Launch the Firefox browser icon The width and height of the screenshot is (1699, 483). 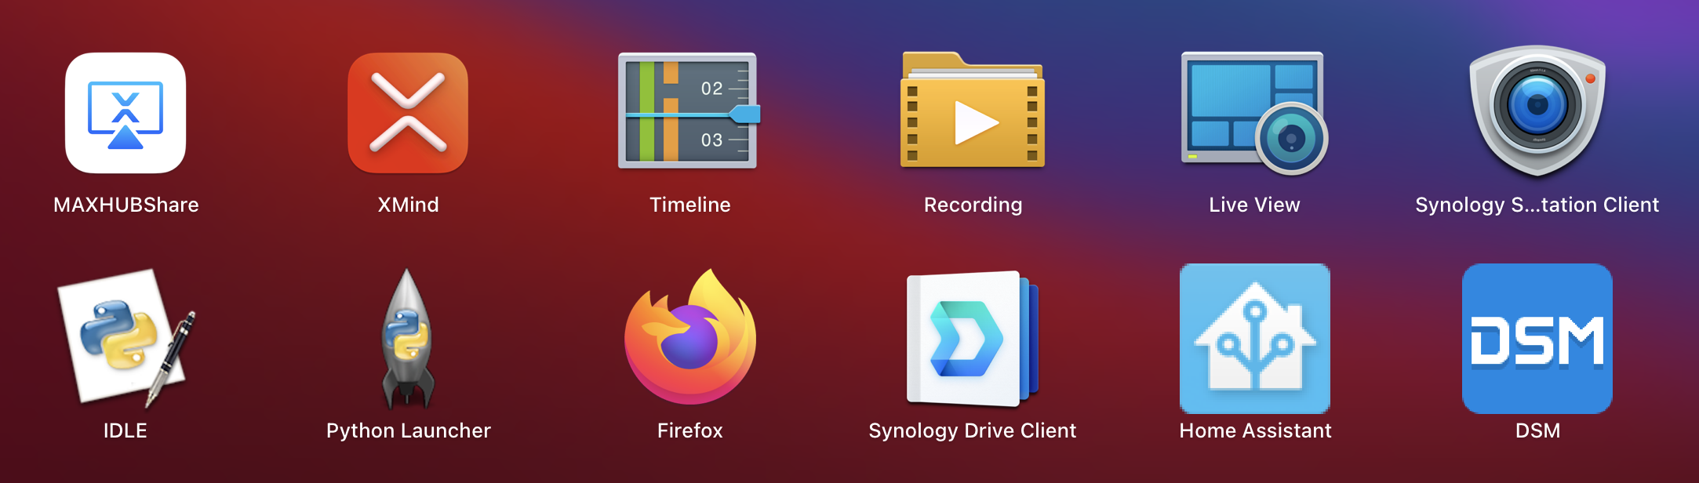690,337
